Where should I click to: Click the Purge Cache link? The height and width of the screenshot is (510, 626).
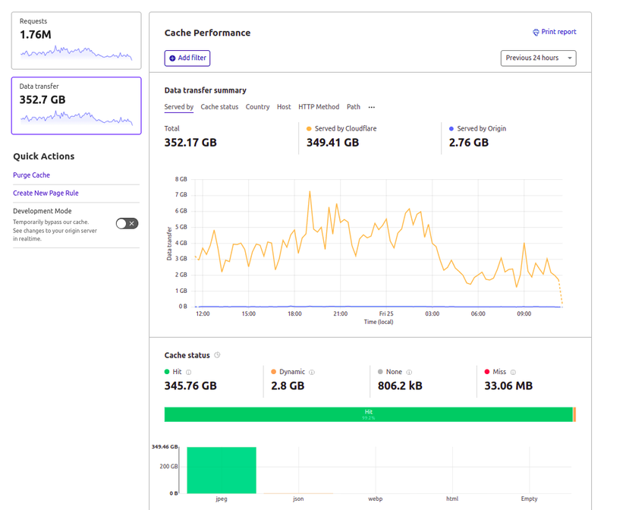(31, 175)
